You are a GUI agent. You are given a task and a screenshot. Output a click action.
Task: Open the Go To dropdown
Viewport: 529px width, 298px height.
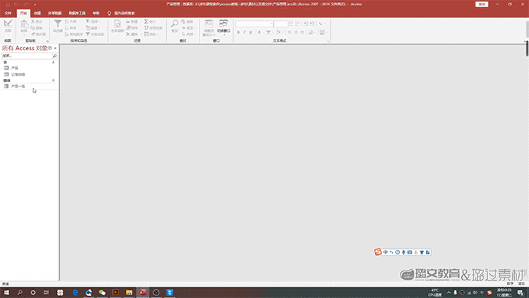tap(189, 27)
